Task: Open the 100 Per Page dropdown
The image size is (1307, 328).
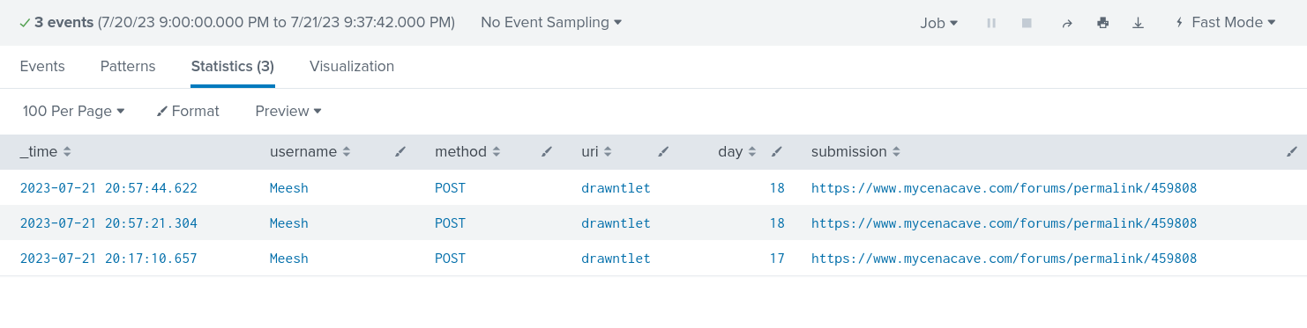Action: (74, 111)
